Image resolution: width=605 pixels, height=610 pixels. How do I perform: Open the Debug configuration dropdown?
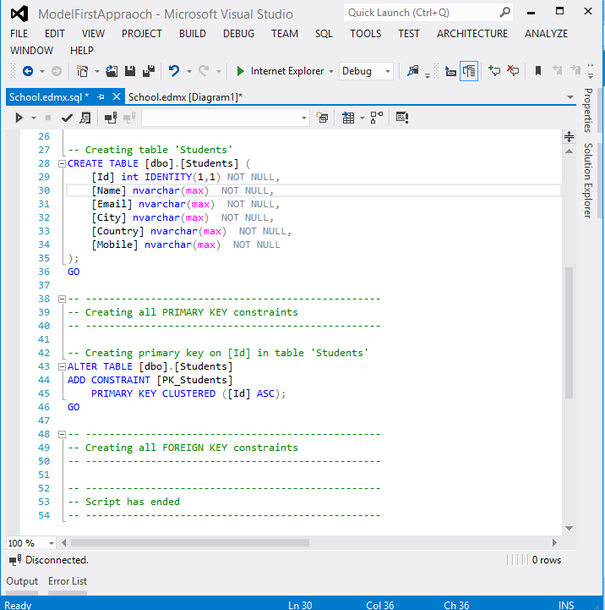click(388, 72)
